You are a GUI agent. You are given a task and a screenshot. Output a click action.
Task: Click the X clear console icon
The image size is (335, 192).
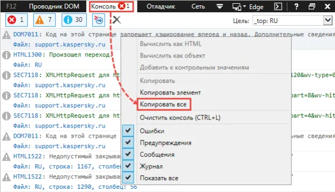(x=117, y=20)
